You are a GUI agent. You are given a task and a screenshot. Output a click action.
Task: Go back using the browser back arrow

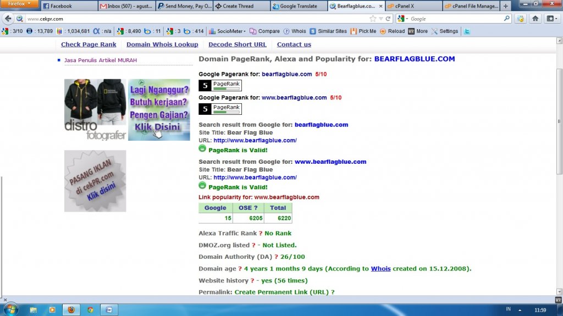click(x=8, y=19)
